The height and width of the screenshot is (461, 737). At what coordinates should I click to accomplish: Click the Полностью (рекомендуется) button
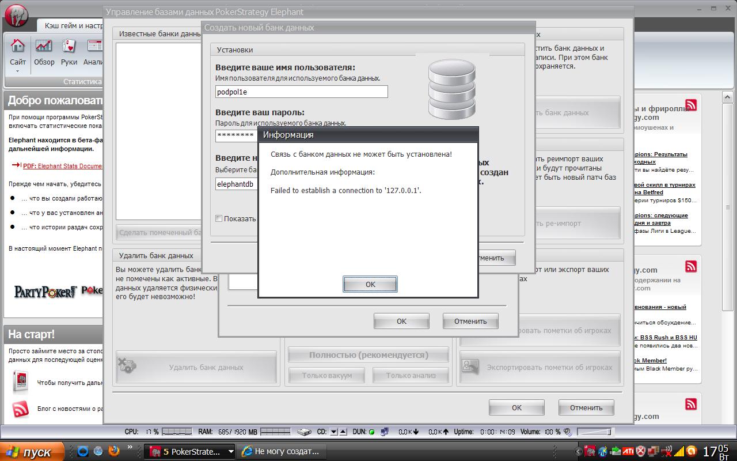pos(368,355)
